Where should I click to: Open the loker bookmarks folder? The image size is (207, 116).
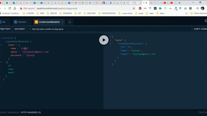tap(160, 13)
